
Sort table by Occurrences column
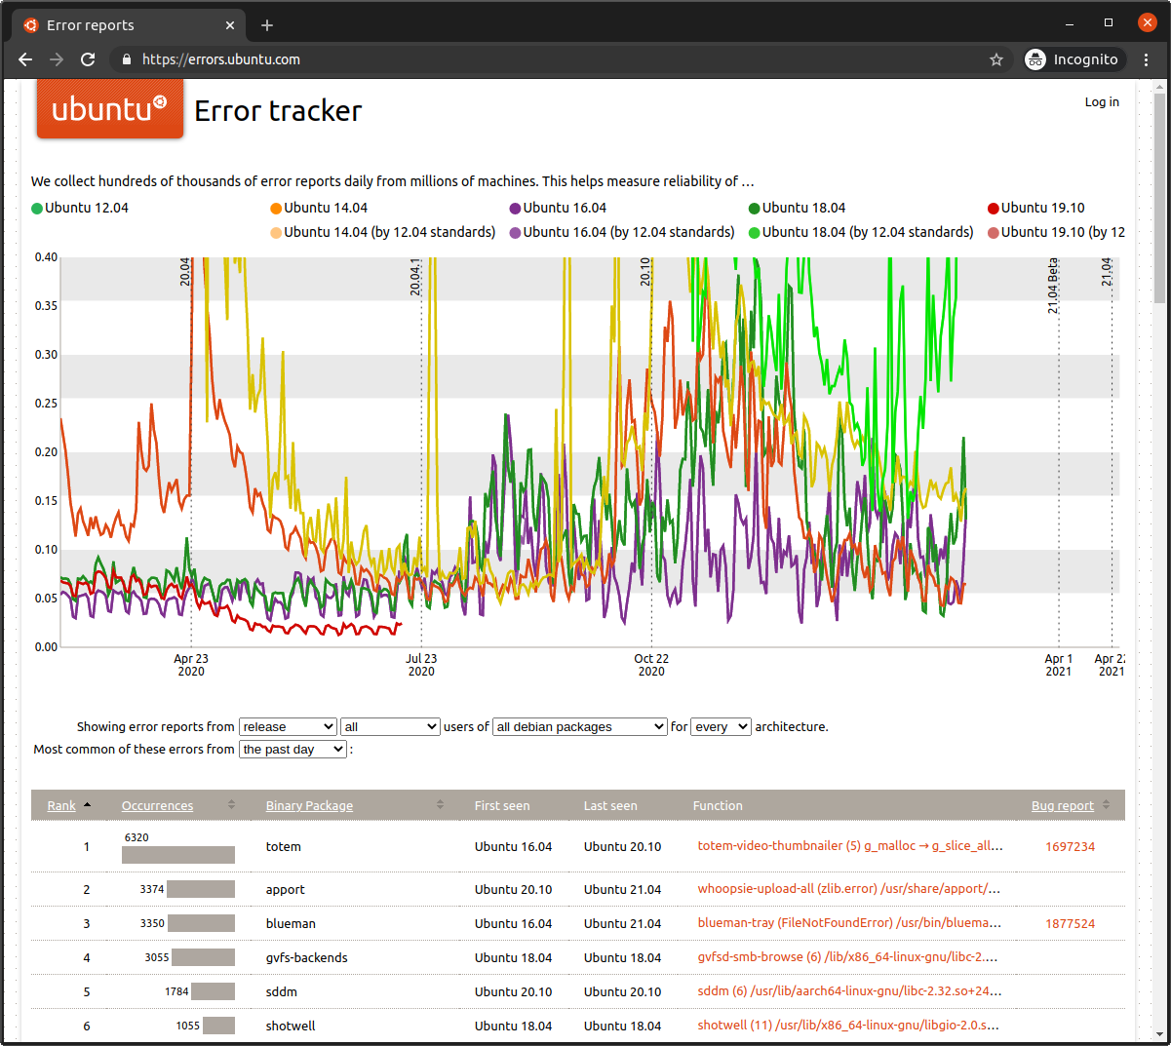click(157, 806)
